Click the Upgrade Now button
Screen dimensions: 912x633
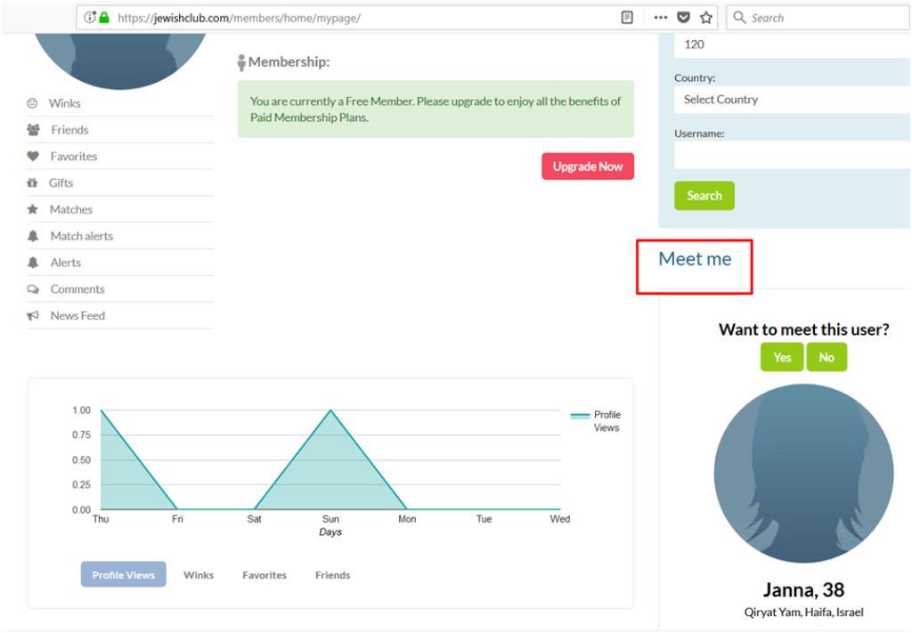(x=588, y=166)
